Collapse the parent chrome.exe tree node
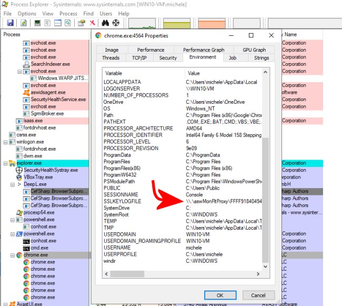The width and height of the screenshot is (342, 306). coord(13,255)
